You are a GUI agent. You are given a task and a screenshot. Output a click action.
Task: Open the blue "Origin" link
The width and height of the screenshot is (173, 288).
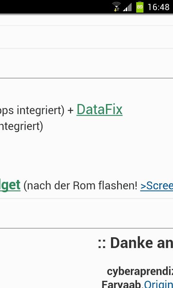coord(159,284)
